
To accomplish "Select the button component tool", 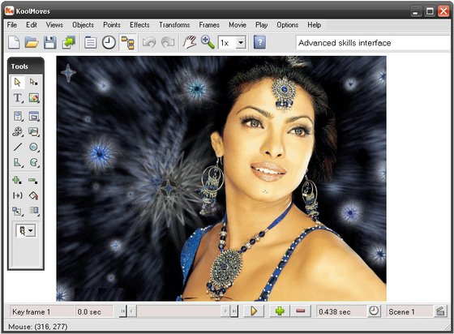I will 18,116.
